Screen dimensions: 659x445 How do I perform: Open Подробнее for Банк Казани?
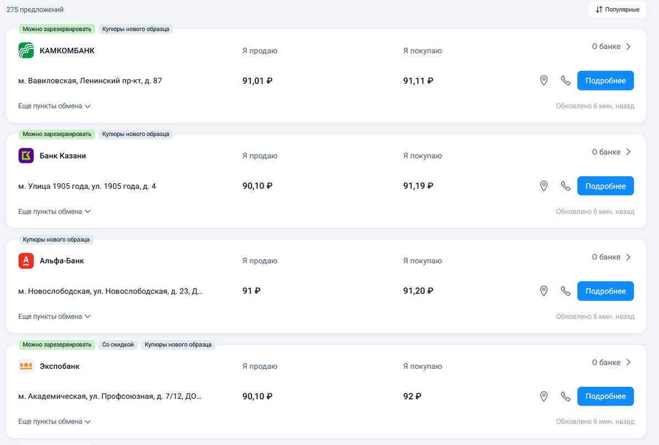(x=605, y=186)
